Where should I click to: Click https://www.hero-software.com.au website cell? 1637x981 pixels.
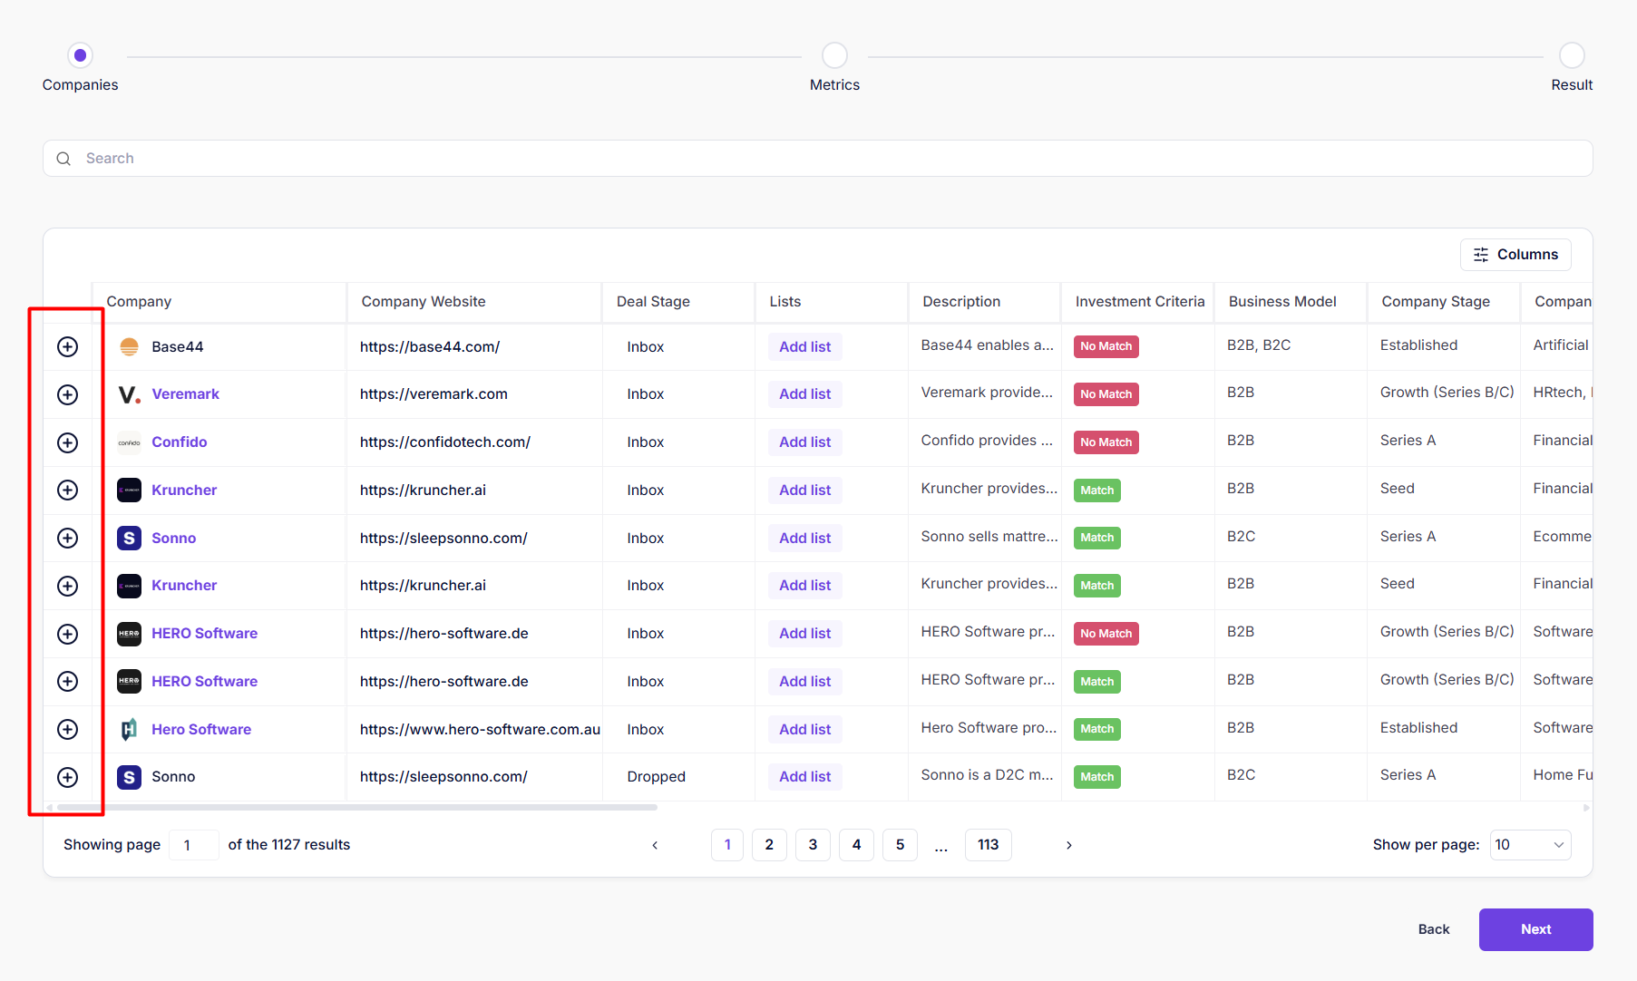[480, 729]
